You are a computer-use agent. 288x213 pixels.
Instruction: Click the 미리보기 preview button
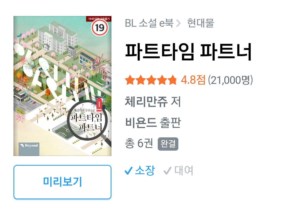62,182
